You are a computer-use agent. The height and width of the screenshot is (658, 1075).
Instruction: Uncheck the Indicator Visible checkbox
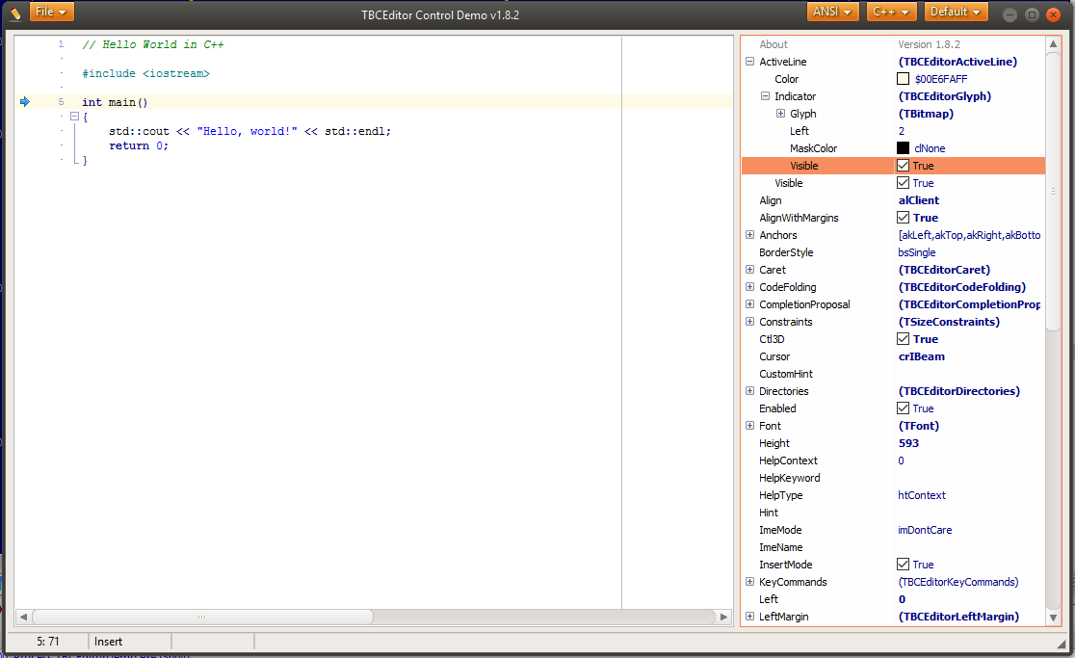903,166
